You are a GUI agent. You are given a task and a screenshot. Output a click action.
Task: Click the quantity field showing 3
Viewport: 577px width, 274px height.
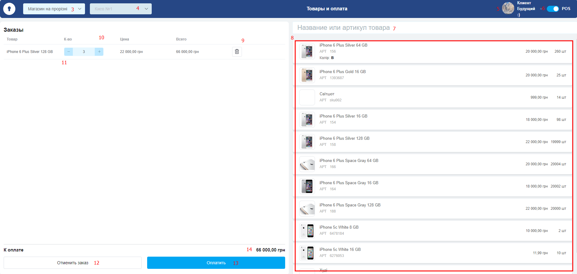[x=84, y=52]
